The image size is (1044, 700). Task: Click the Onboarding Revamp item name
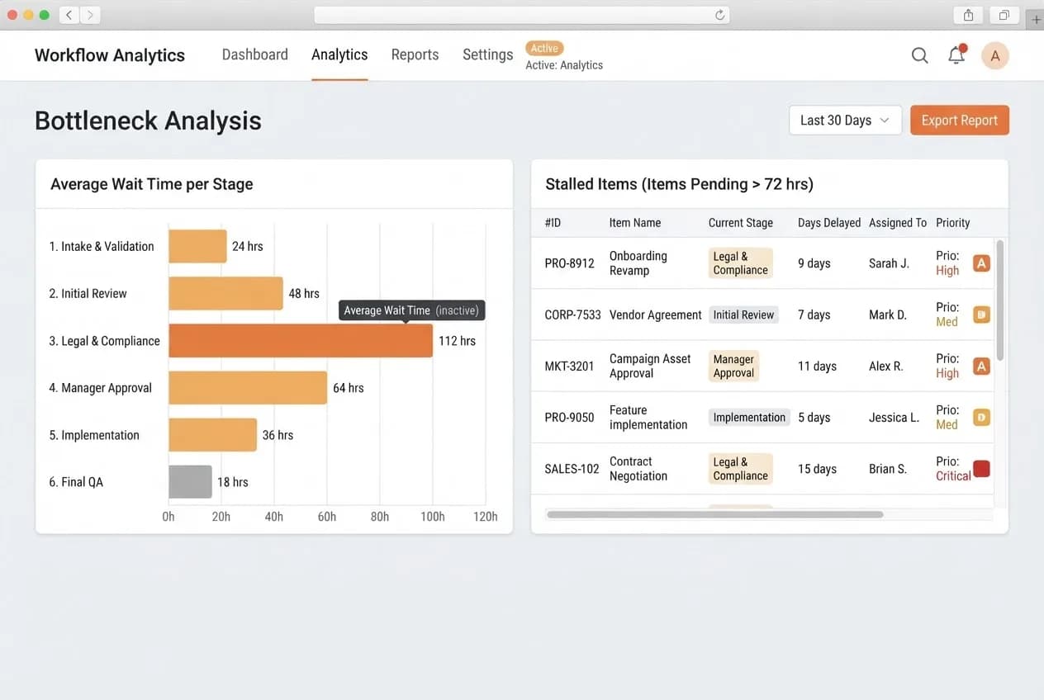tap(638, 263)
